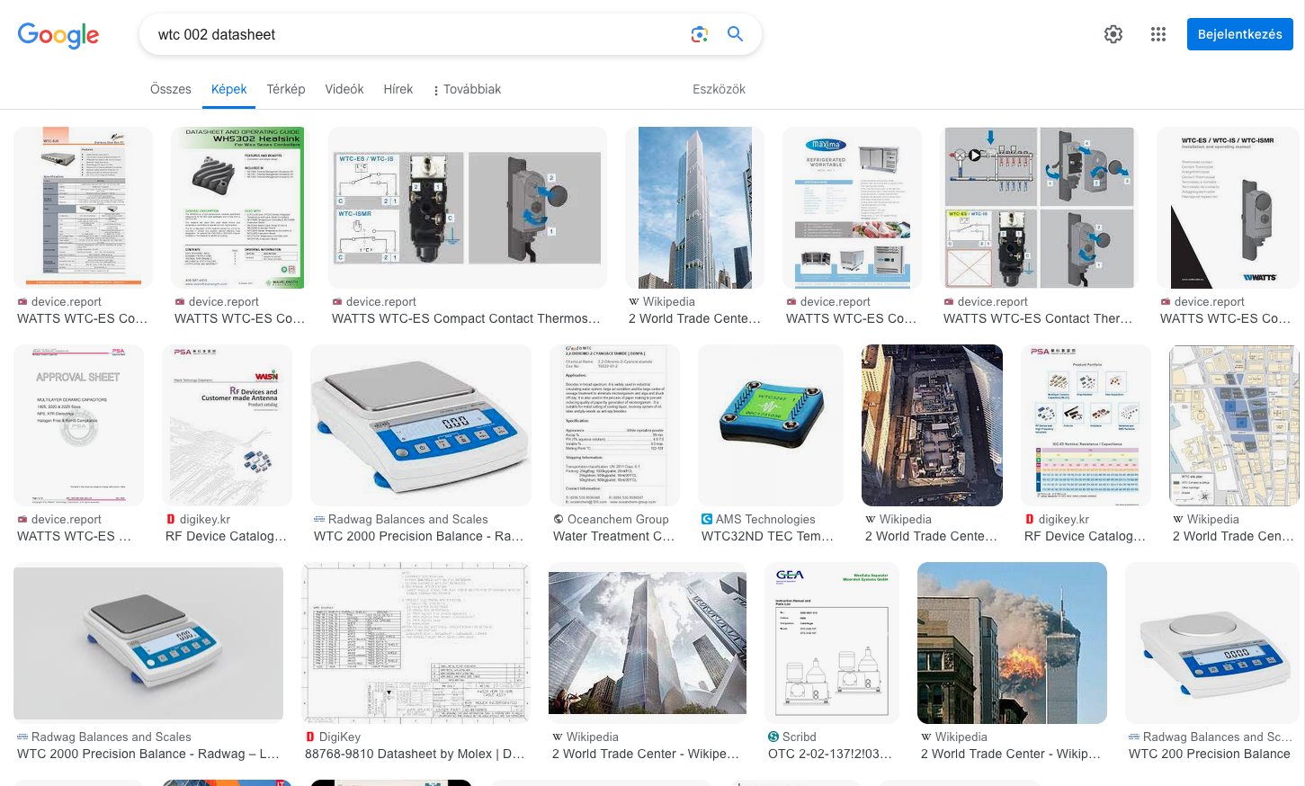Open the aerial World Trade Center site photo

[932, 425]
